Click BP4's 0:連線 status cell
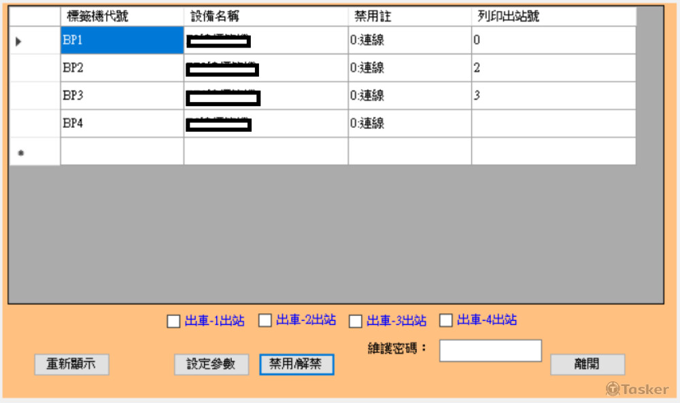This screenshot has height=403, width=680. click(408, 124)
